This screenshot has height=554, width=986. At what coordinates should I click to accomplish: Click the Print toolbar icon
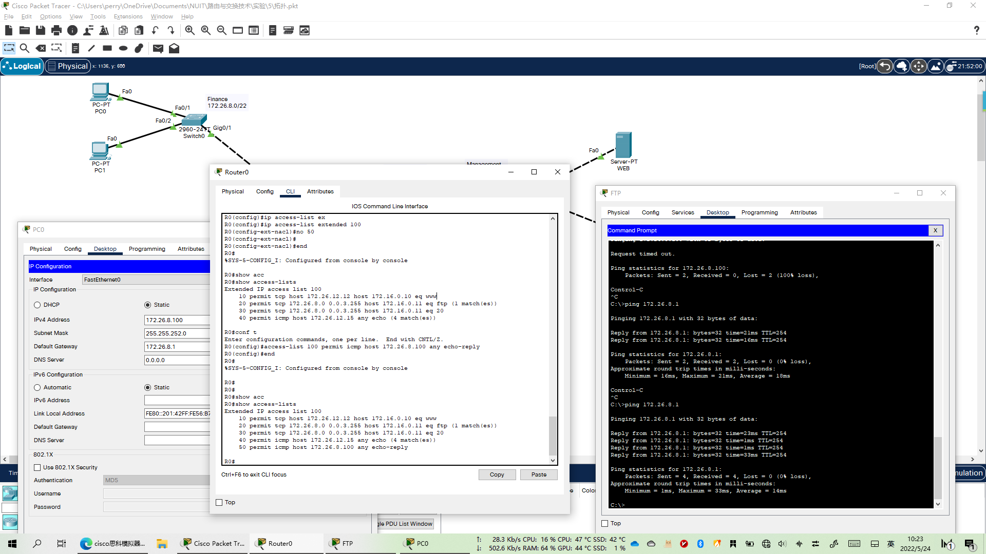[56, 30]
